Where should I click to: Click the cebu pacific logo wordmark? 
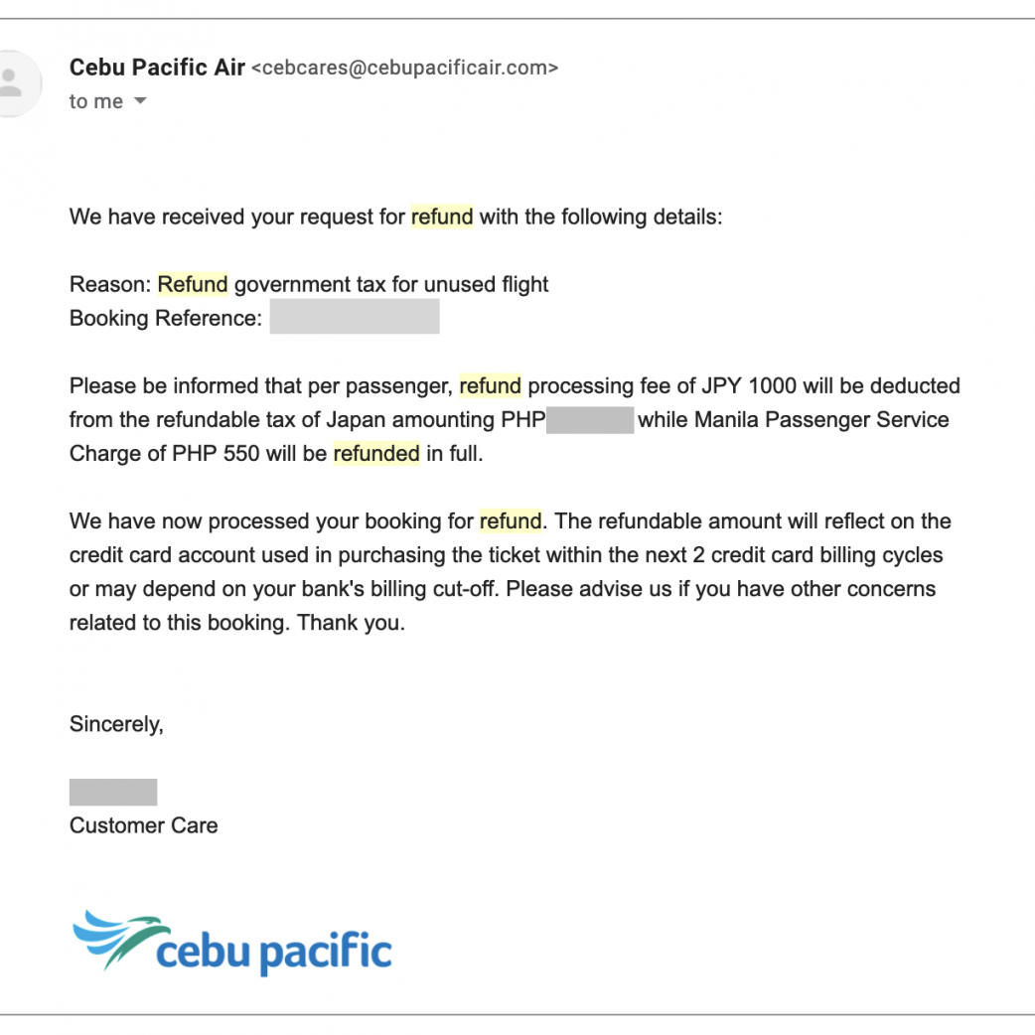coord(274,952)
